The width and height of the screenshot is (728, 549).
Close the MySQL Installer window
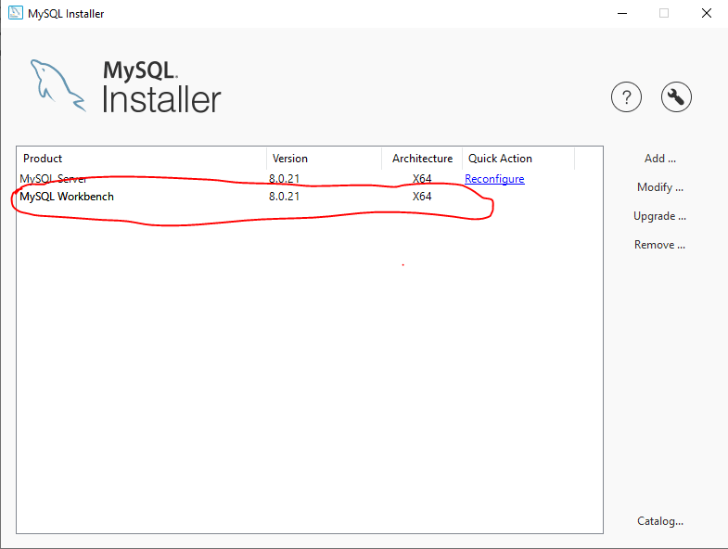706,14
